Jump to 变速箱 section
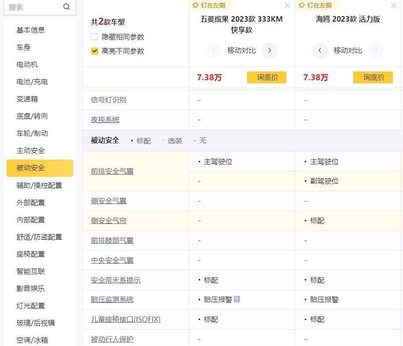 point(27,99)
